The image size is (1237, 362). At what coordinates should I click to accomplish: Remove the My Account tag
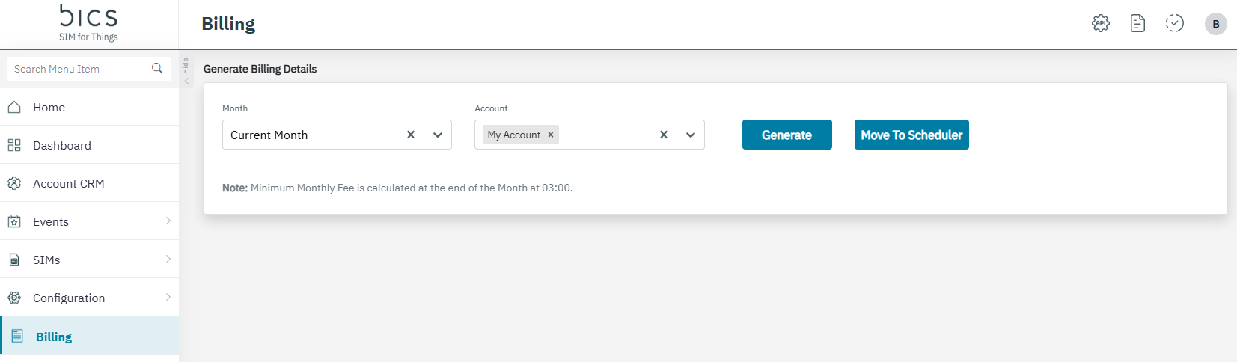(x=551, y=135)
